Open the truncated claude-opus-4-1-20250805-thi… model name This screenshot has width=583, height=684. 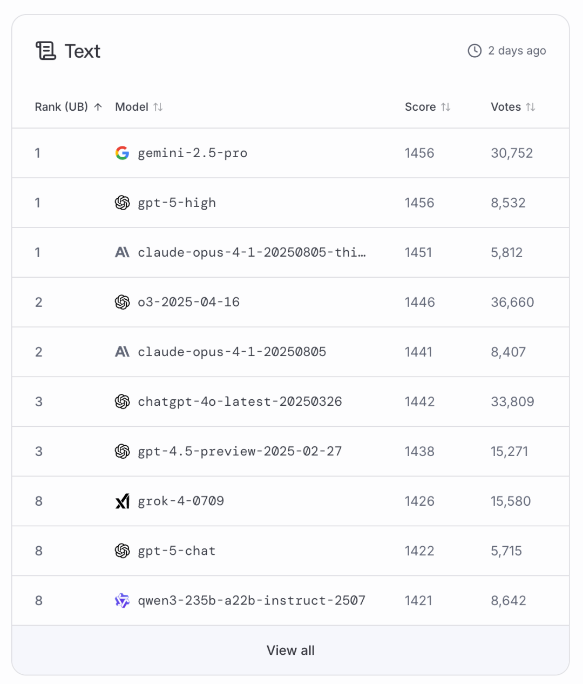coord(252,252)
